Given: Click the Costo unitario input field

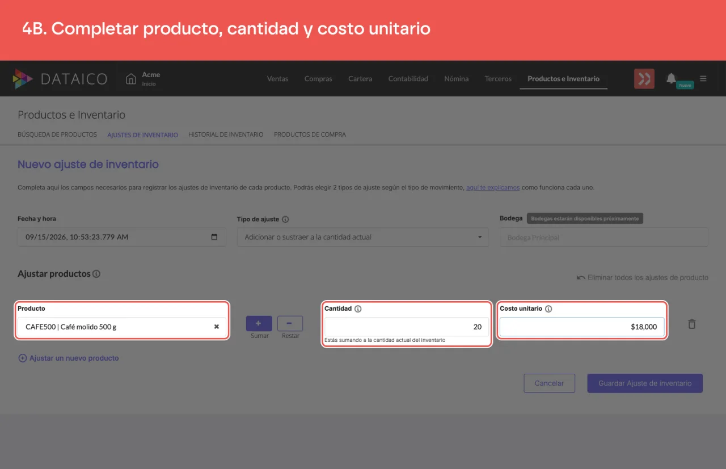Looking at the screenshot, I should 582,327.
